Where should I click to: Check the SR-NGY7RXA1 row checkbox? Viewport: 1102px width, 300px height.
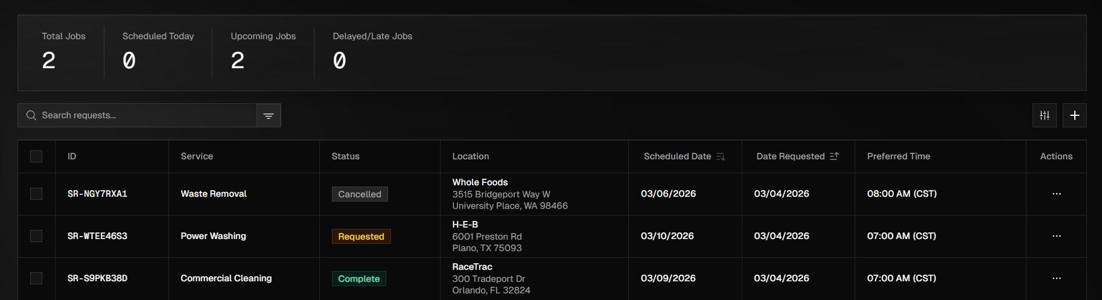click(x=36, y=194)
